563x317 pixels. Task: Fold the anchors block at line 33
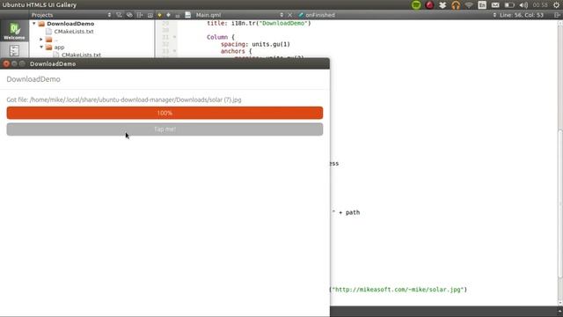[174, 51]
